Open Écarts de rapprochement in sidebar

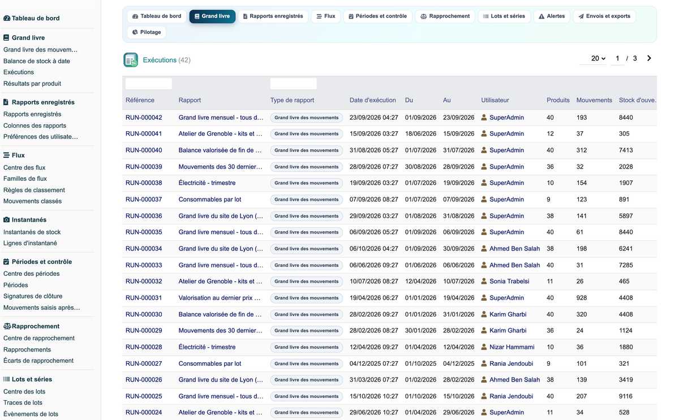click(x=38, y=361)
